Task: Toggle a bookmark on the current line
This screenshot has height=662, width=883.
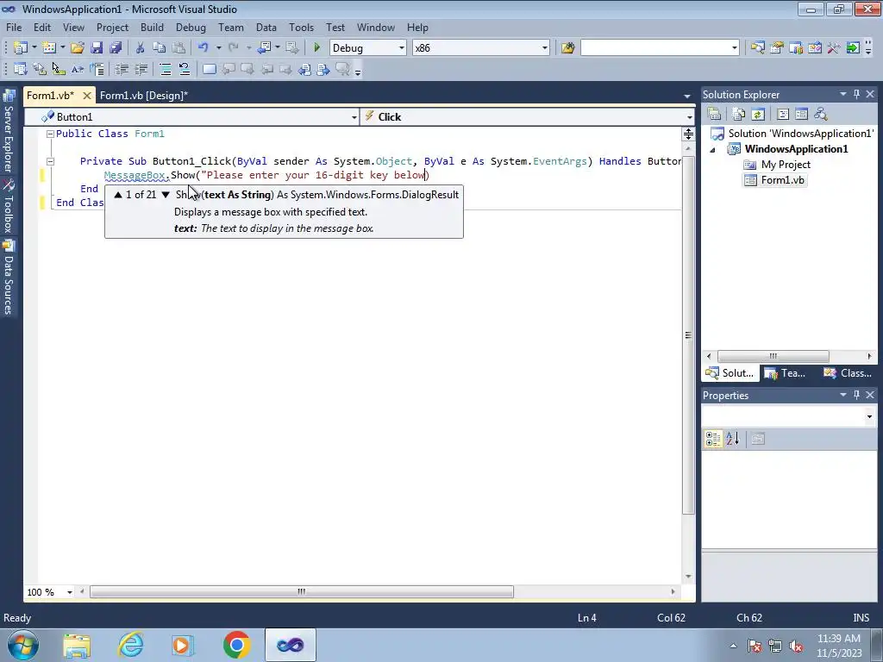Action: pos(209,69)
